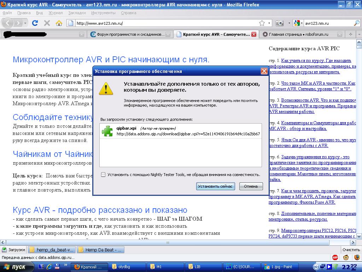The height and width of the screenshot is (272, 362).
Task: Click the camera screenshot toolbar icon
Action: (x=279, y=23)
